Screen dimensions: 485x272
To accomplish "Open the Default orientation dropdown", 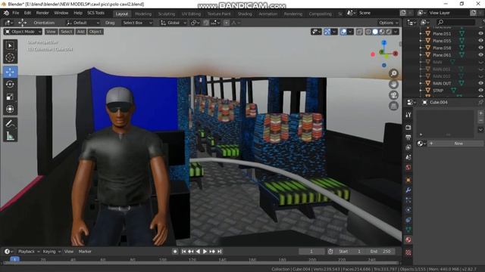I will click(83, 23).
